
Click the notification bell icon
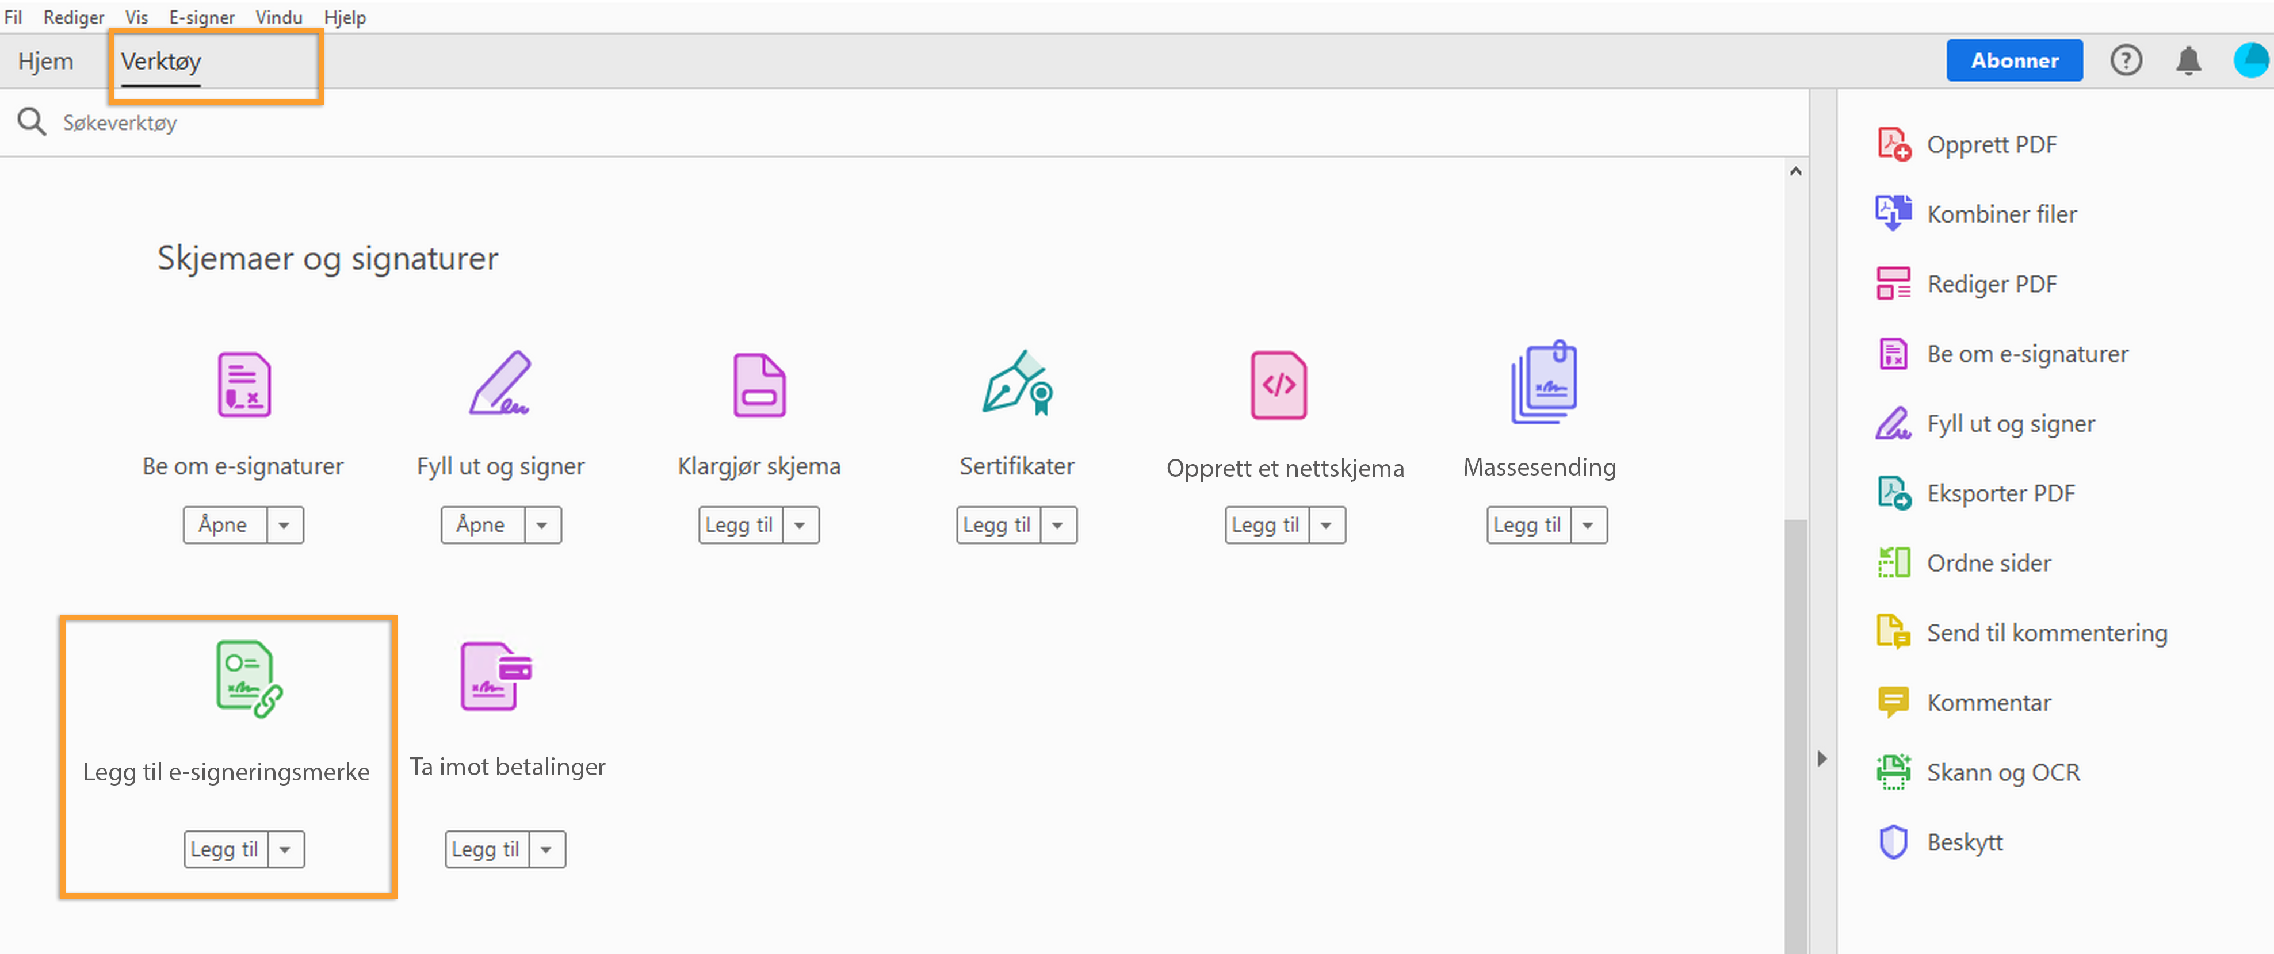tap(2188, 60)
